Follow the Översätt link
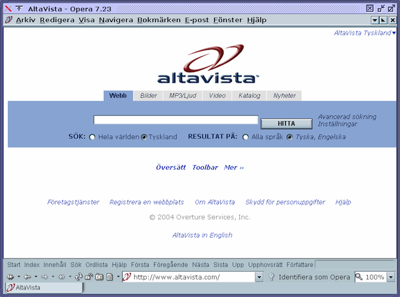The image size is (400, 297). coord(171,167)
